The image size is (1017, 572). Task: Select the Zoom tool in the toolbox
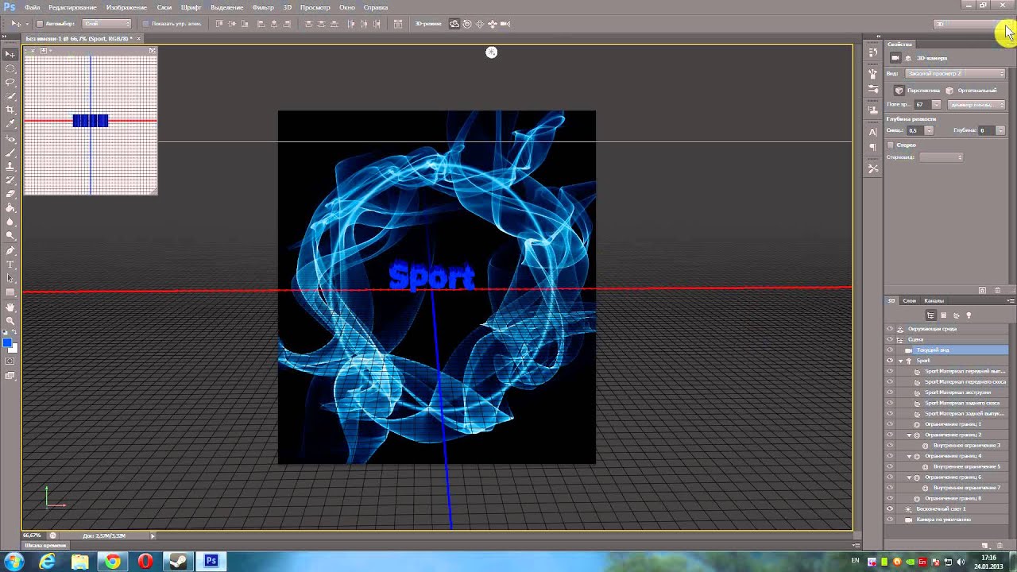click(10, 320)
